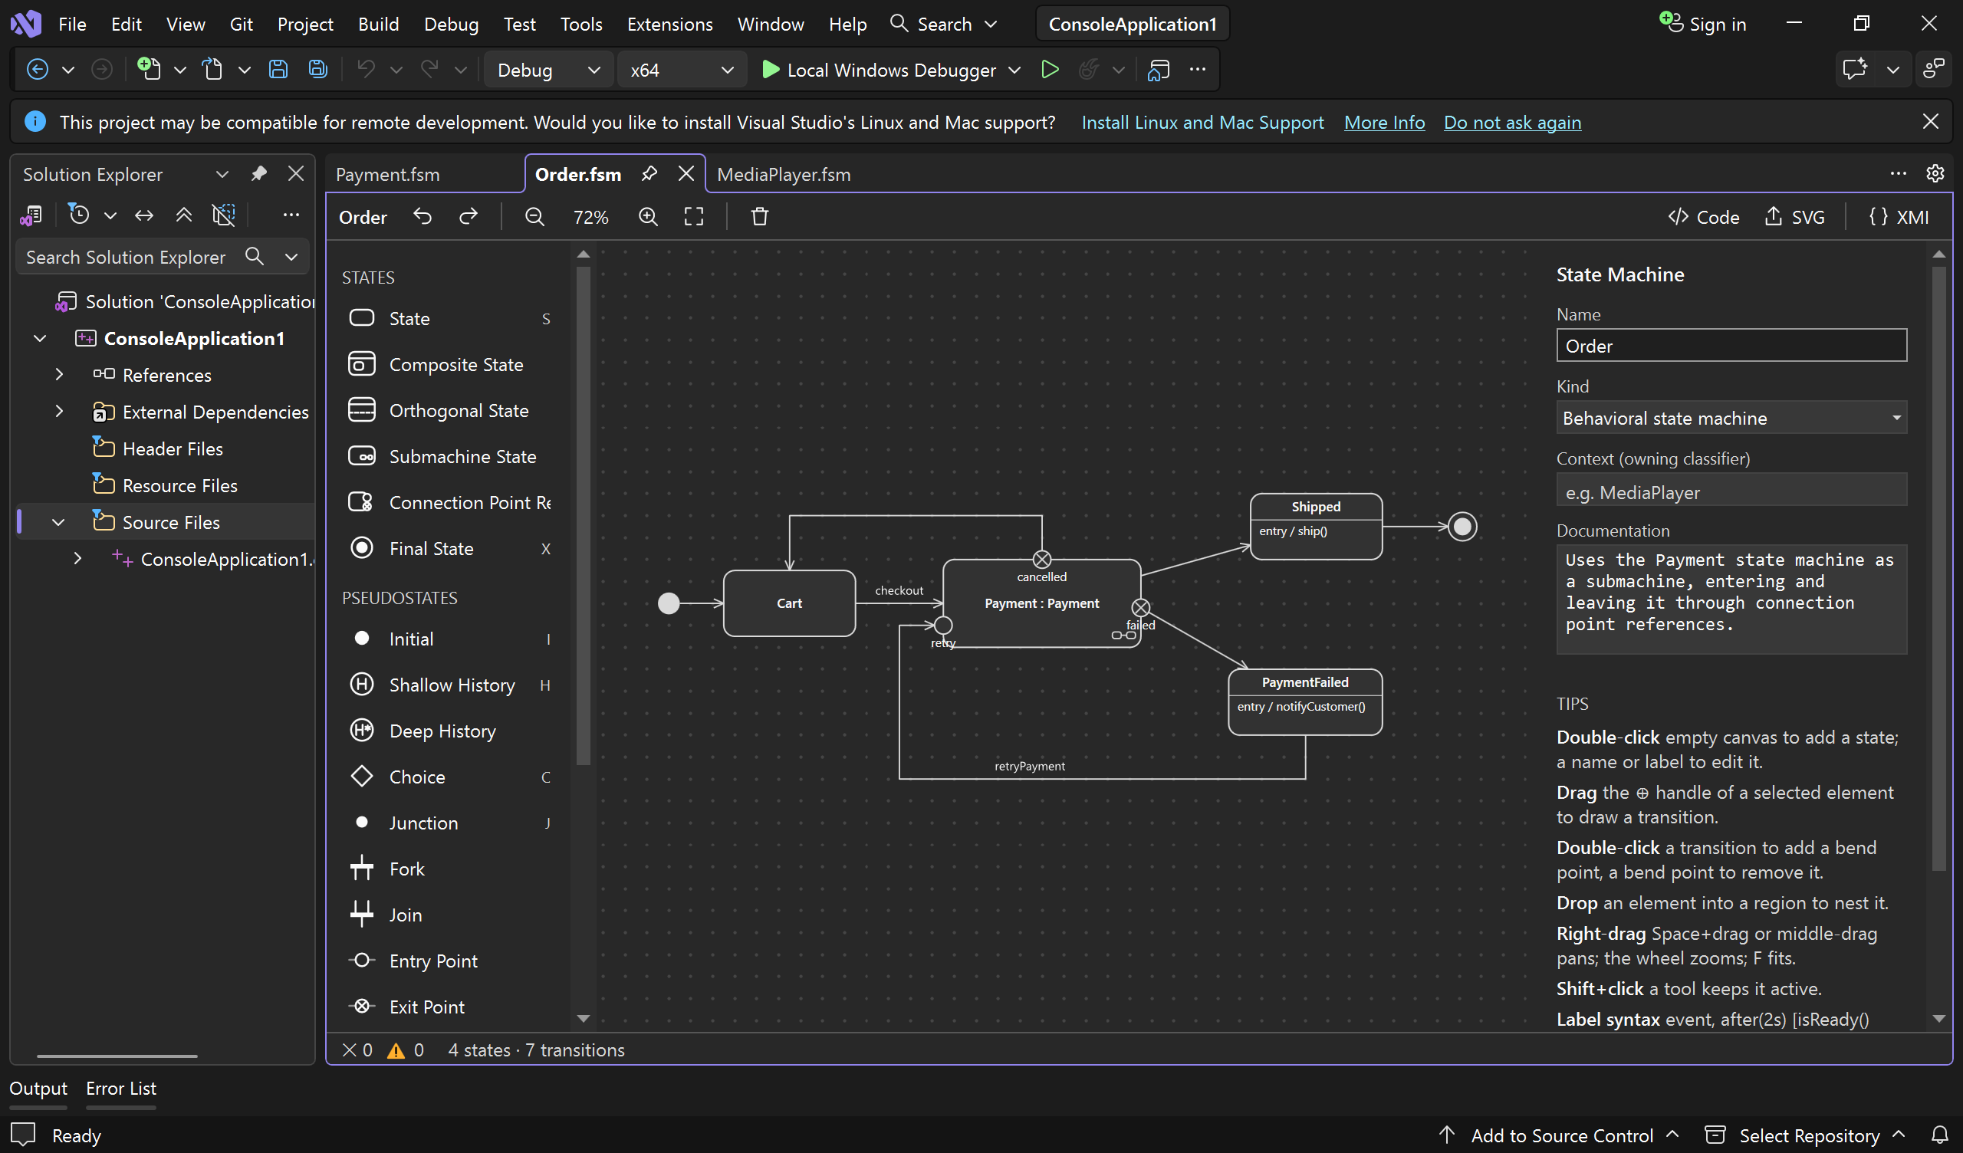Open the Build menu
The image size is (1963, 1153).
(x=379, y=25)
